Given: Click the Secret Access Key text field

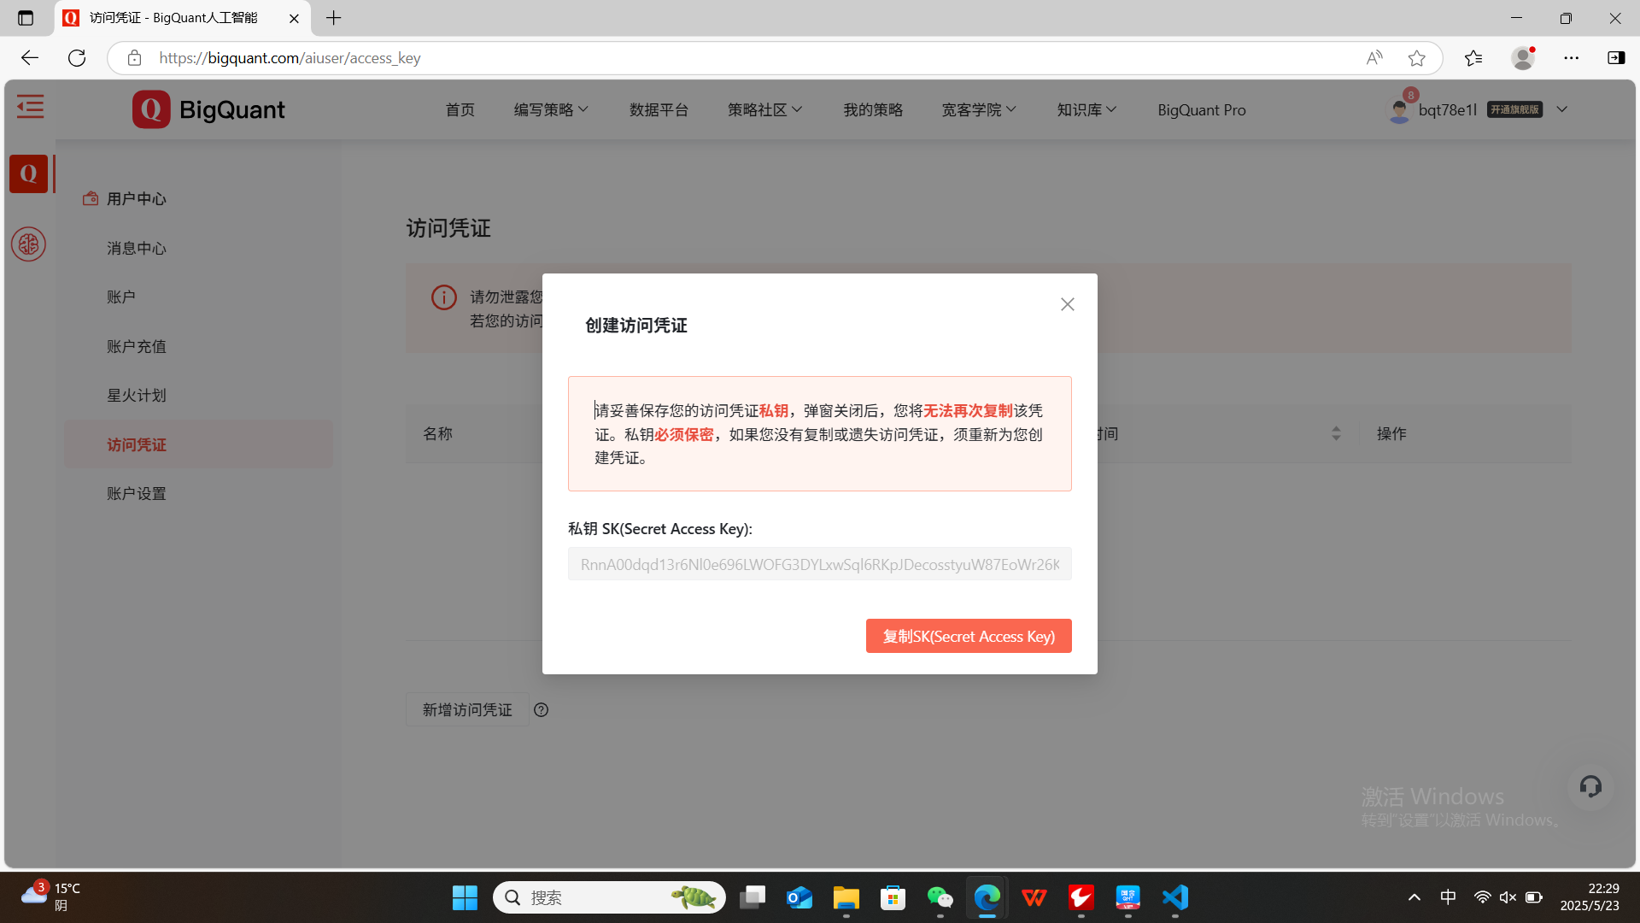Looking at the screenshot, I should pos(819,564).
